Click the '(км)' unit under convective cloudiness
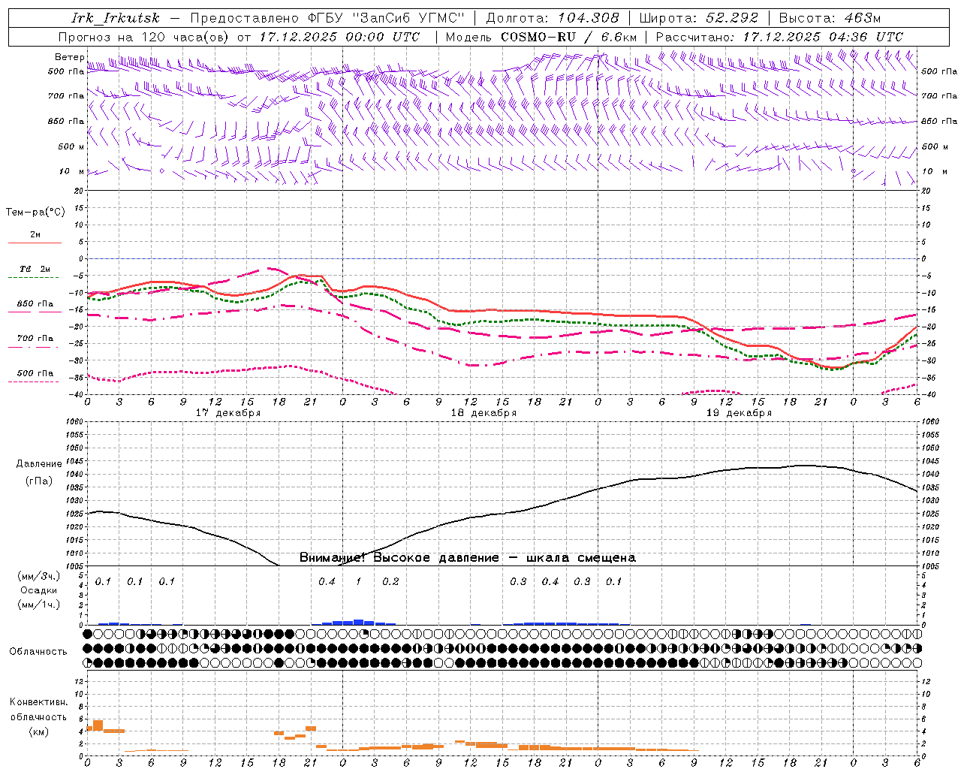 (x=39, y=731)
